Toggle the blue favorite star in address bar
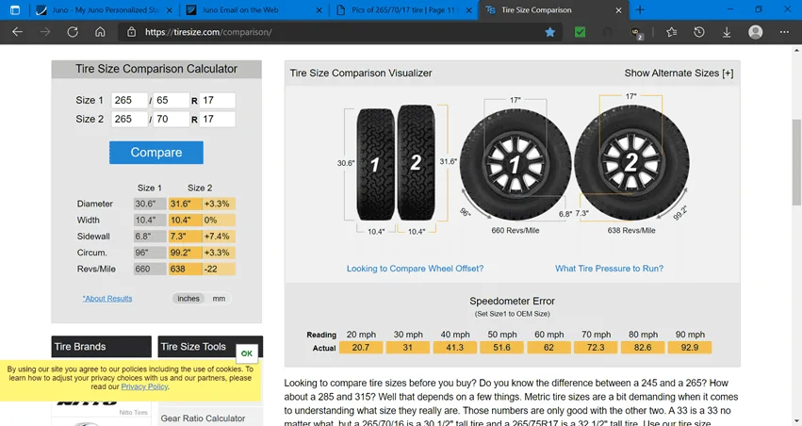The width and height of the screenshot is (802, 426). point(549,32)
